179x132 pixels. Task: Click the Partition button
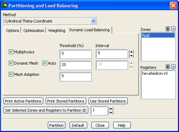pos(56,125)
